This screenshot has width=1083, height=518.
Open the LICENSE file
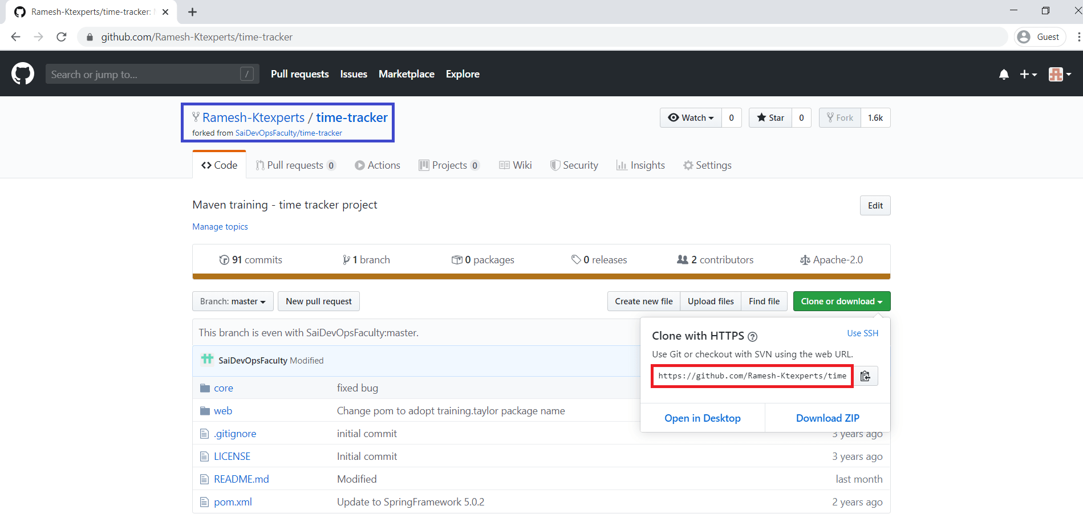point(232,456)
